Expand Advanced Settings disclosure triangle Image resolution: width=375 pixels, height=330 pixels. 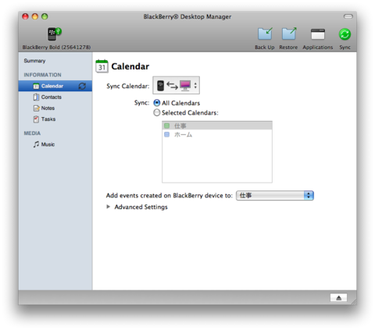[109, 207]
